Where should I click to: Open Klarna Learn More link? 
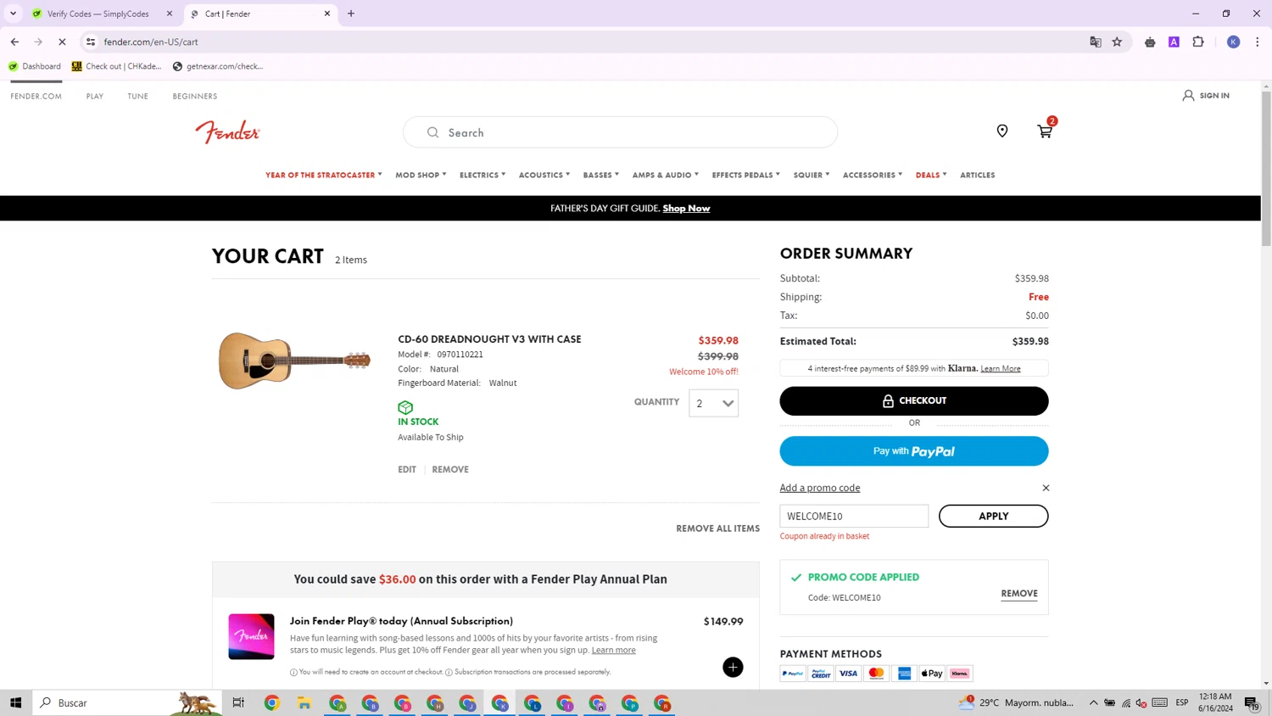pyautogui.click(x=1001, y=368)
